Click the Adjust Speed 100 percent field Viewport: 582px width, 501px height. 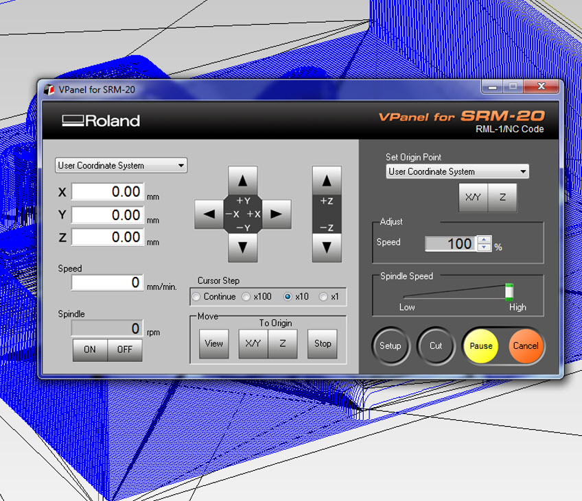[451, 243]
